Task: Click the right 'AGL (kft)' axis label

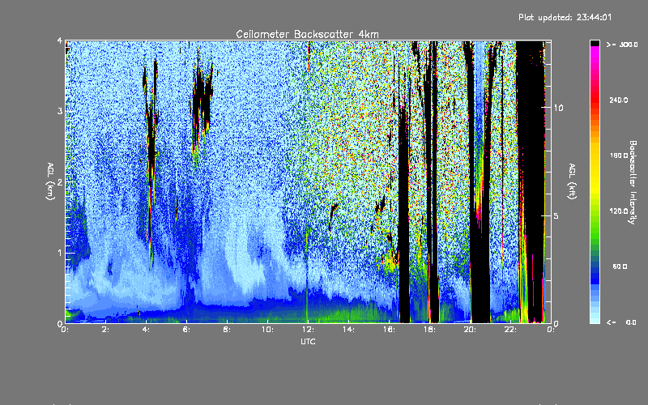Action: tap(572, 181)
